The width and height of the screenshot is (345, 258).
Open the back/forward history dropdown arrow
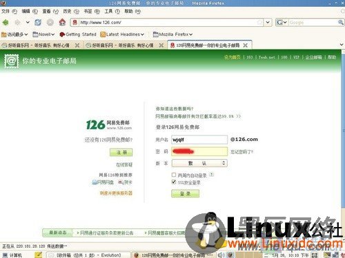[28, 23]
